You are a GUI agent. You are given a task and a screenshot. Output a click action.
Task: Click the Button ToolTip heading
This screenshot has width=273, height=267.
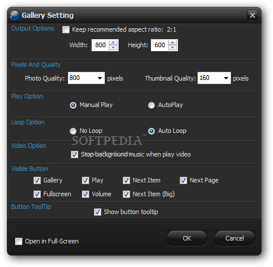pyautogui.click(x=31, y=207)
